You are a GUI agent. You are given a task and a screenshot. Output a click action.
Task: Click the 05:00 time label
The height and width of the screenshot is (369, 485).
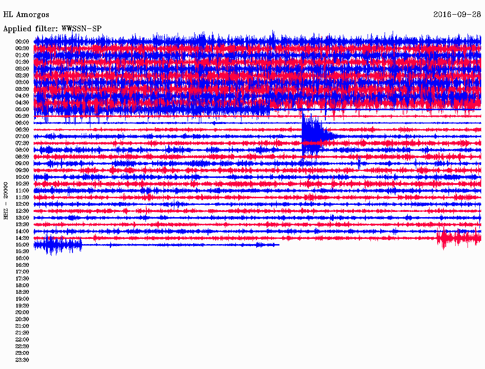coord(22,109)
